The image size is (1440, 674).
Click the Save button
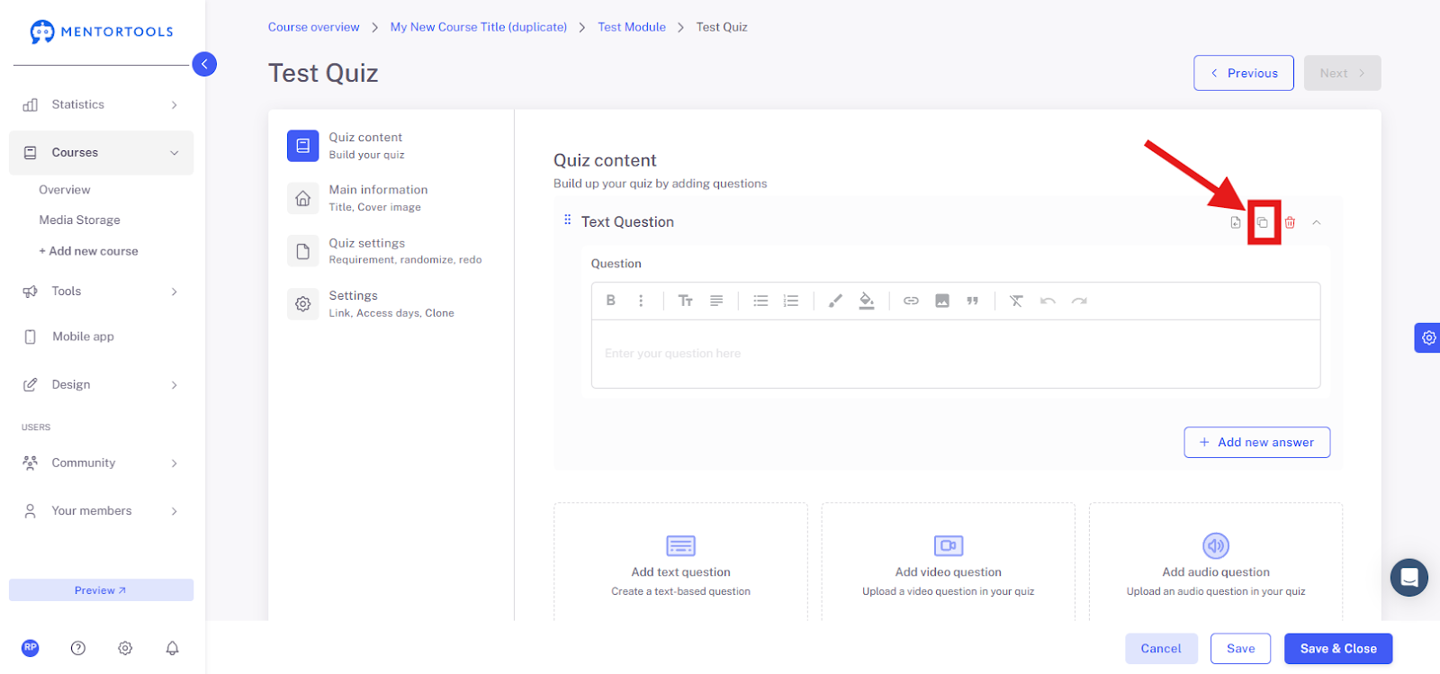click(x=1240, y=648)
